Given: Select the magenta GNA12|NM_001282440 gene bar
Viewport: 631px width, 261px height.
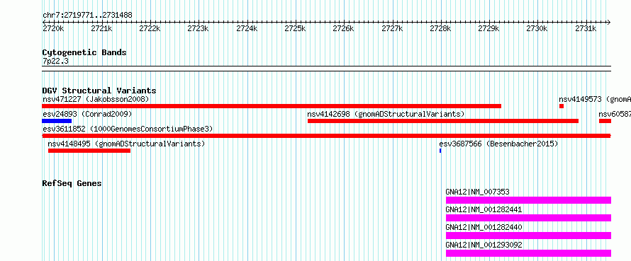Looking at the screenshot, I should [528, 236].
